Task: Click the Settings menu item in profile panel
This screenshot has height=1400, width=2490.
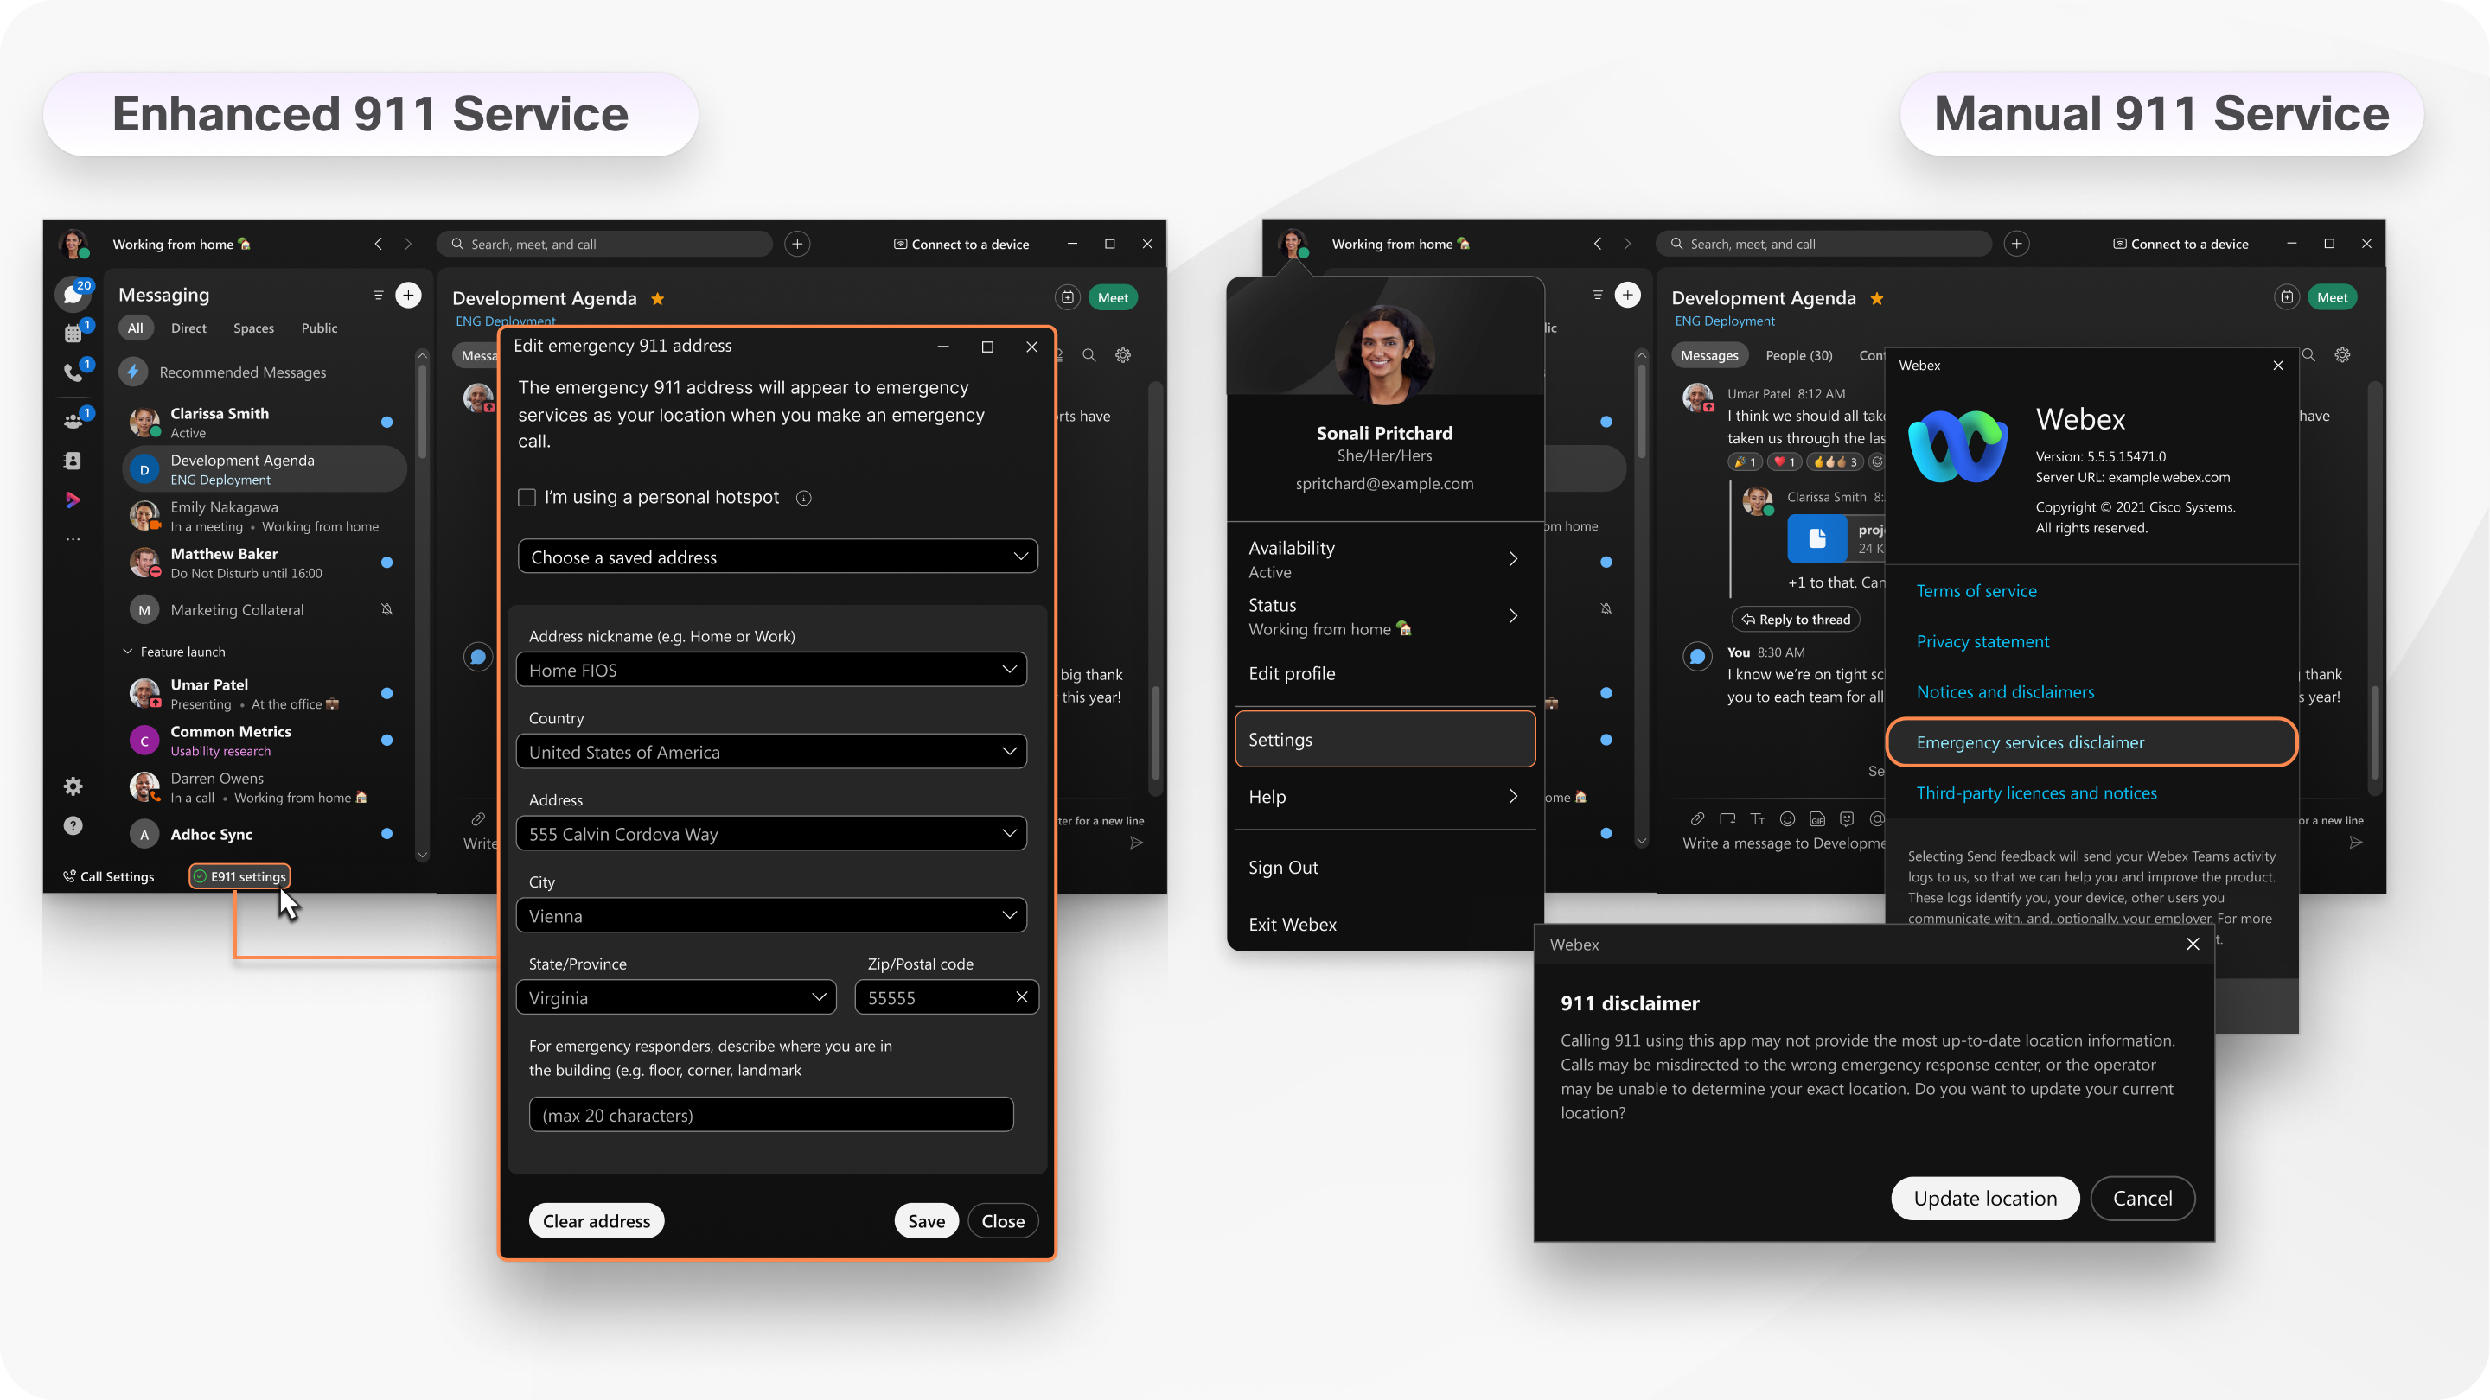Action: pos(1382,739)
